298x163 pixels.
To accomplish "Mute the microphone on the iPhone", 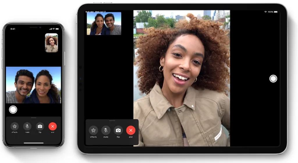I will 27,126.
